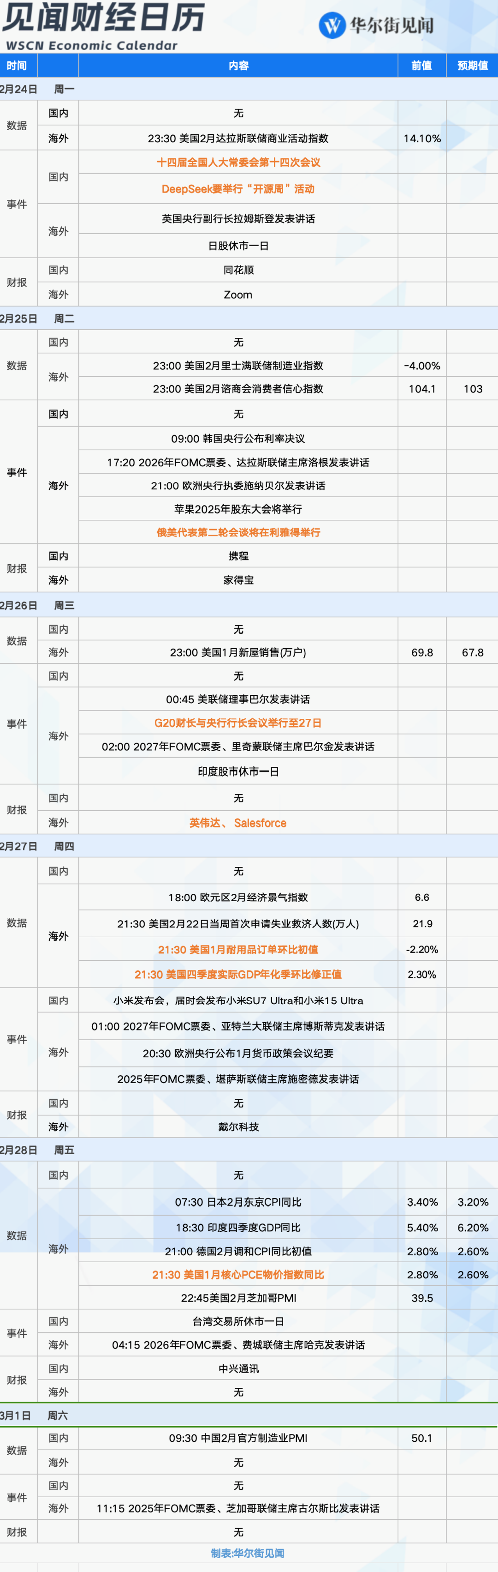Click the 华尔街见闻 brand name text
The height and width of the screenshot is (1572, 498).
click(x=391, y=26)
